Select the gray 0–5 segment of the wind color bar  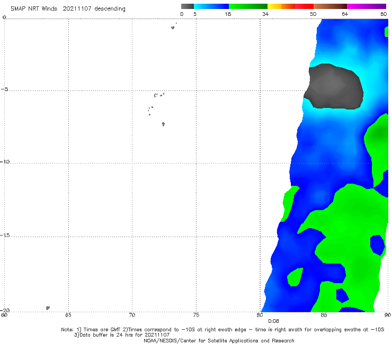(x=188, y=6)
